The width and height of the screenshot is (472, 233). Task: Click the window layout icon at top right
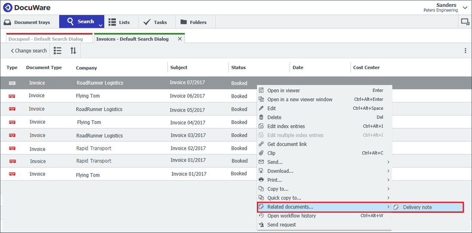(465, 22)
